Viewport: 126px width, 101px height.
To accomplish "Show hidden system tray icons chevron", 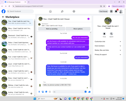I will tap(102, 99).
